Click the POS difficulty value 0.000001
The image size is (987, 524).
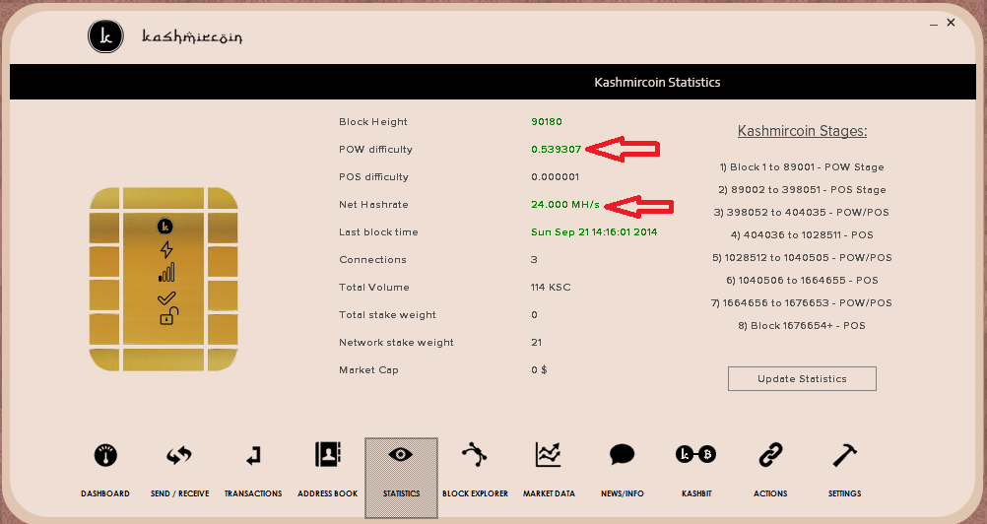[556, 177]
